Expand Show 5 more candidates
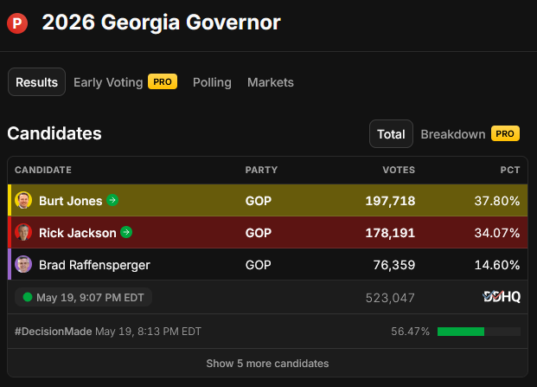 pos(267,364)
